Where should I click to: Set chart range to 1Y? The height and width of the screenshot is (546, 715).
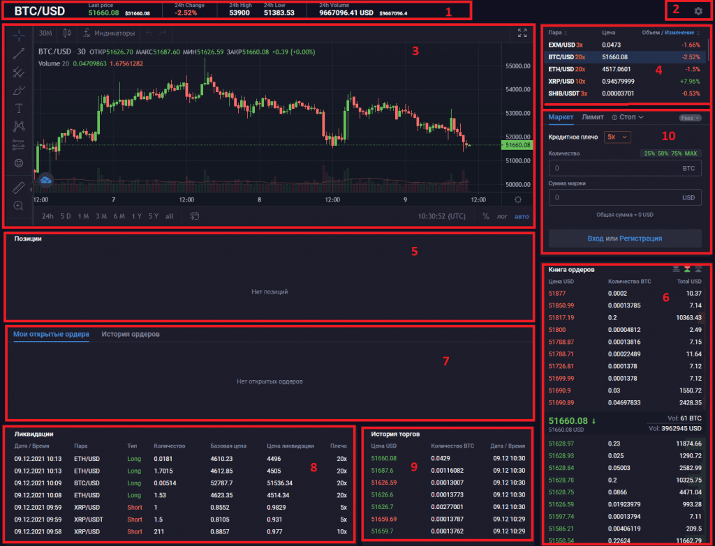coord(136,216)
